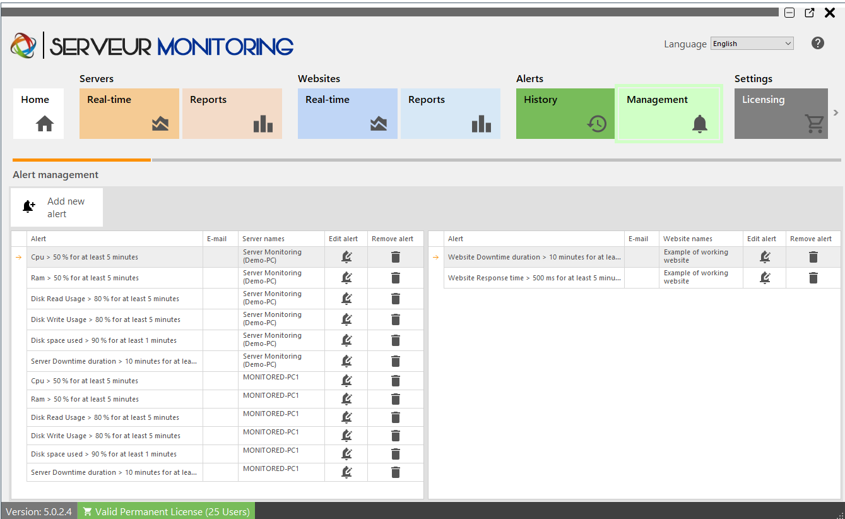The height and width of the screenshot is (519, 845).
Task: Remove the first Cpu alert for Server Monitoring
Action: coord(396,257)
